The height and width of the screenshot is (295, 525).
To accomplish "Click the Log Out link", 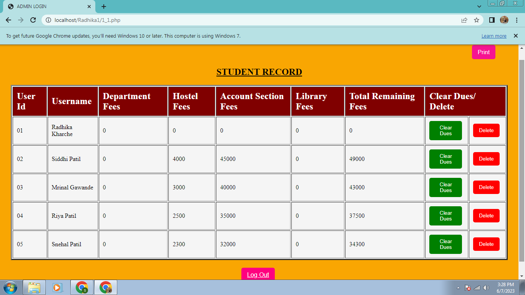I will coord(258,274).
